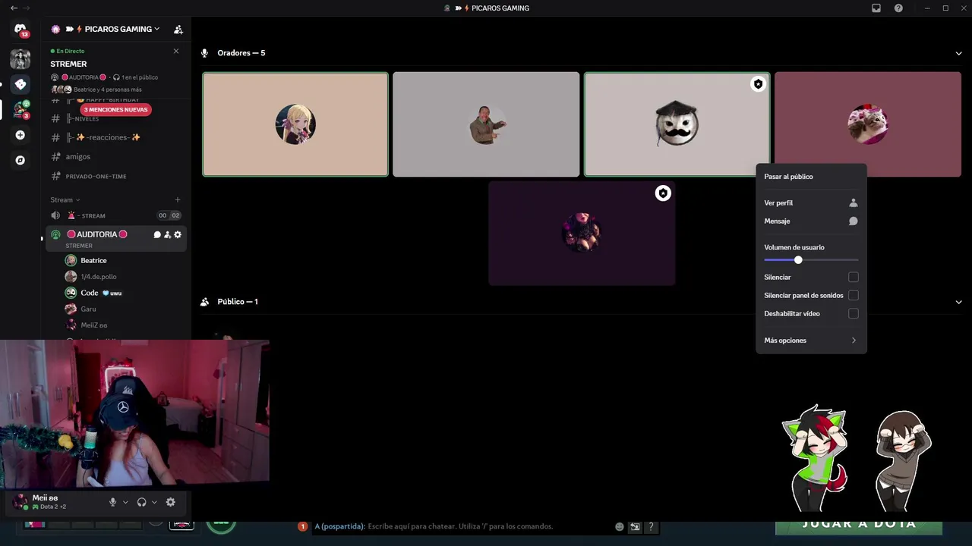Click Beatrice y 4 personas más
Image resolution: width=972 pixels, height=546 pixels.
coord(107,89)
